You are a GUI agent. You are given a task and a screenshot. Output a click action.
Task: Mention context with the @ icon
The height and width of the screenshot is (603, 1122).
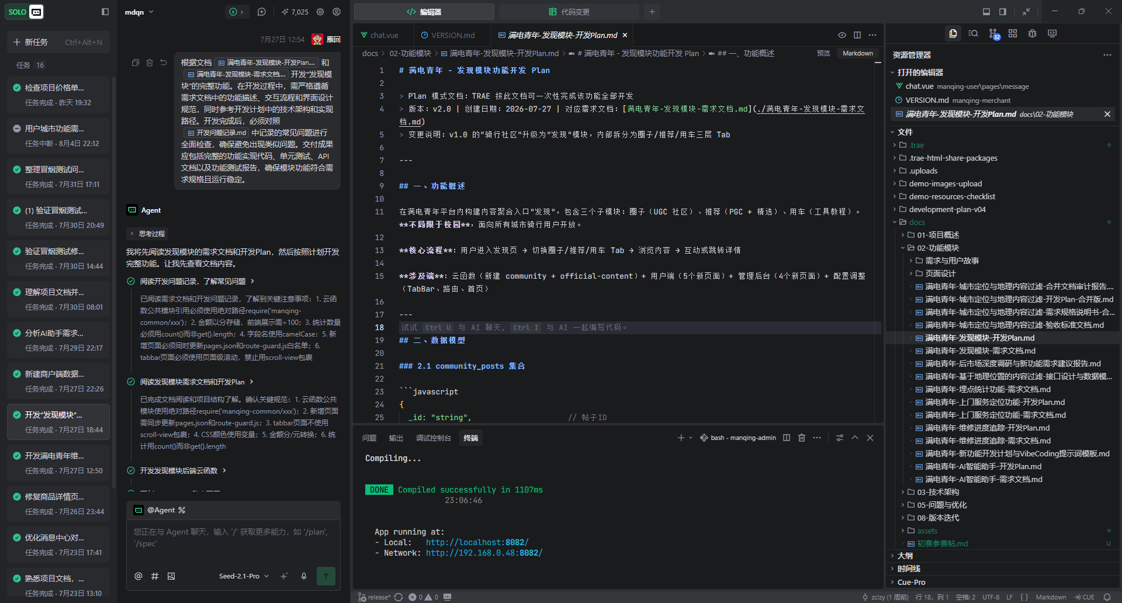(138, 576)
